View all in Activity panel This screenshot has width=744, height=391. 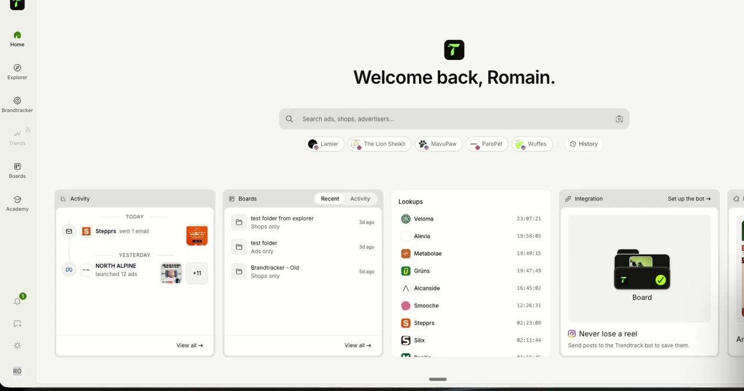point(189,345)
